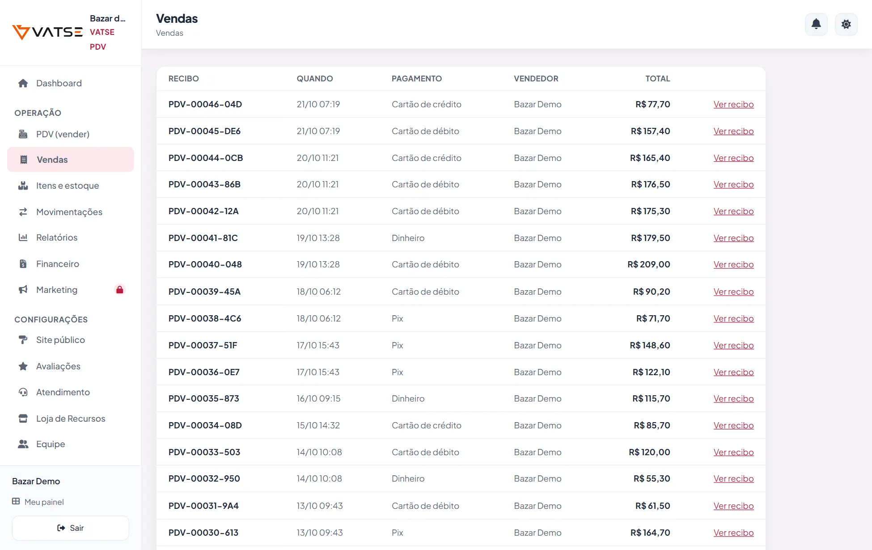Click the Equipe people icon
Viewport: 872px width, 550px height.
click(23, 444)
